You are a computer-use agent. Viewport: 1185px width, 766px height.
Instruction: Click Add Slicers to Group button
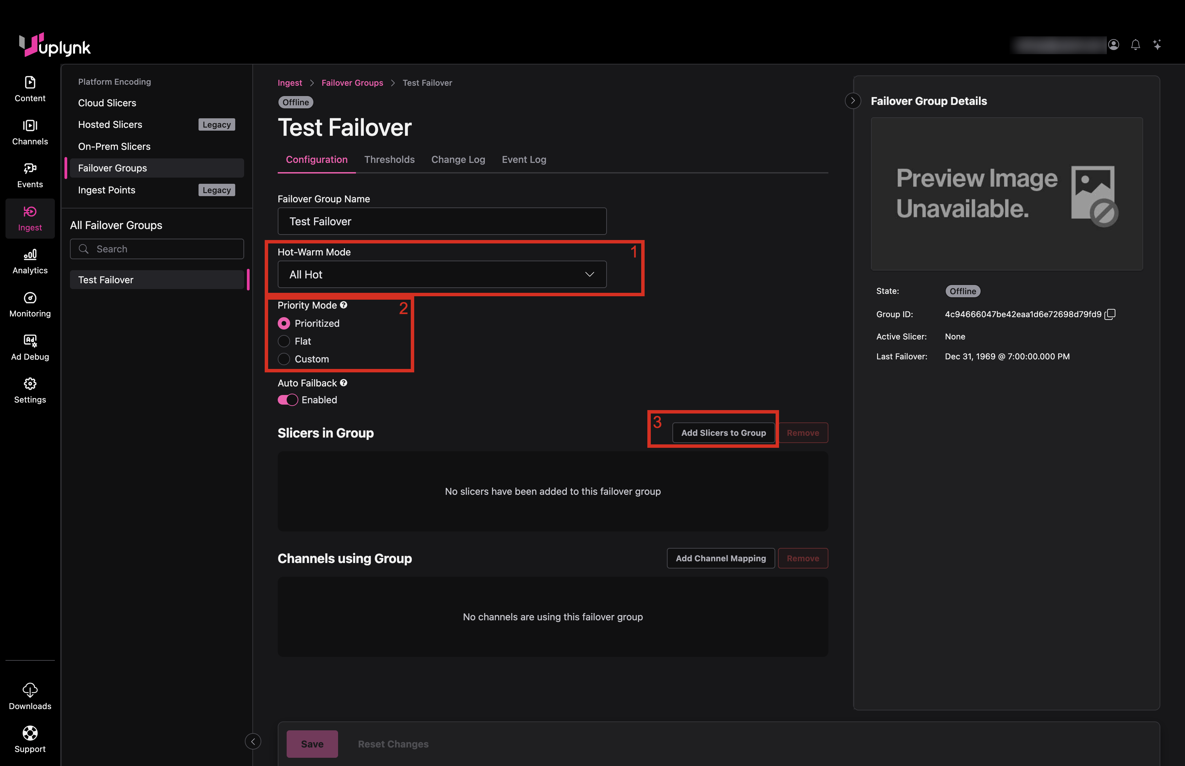tap(723, 433)
